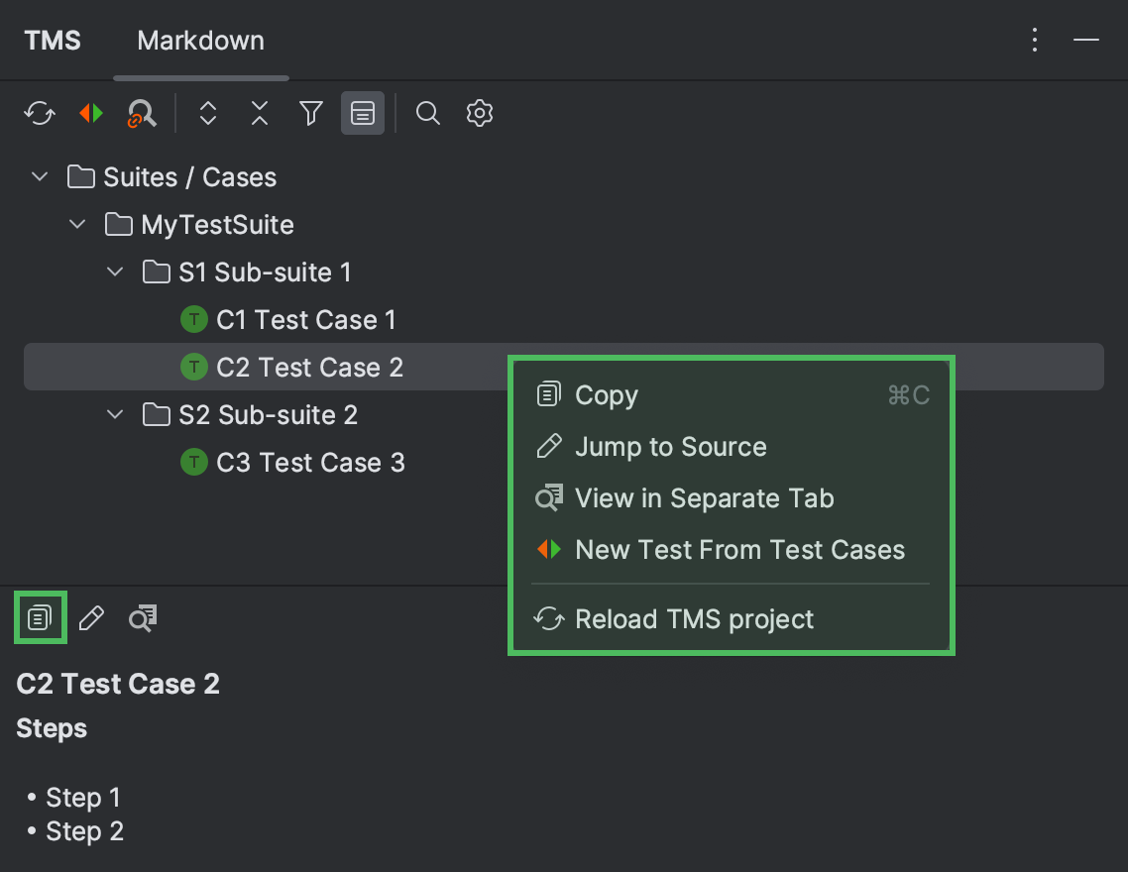1128x872 pixels.
Task: Collapse the MyTestSuite folder
Action: pos(77,224)
